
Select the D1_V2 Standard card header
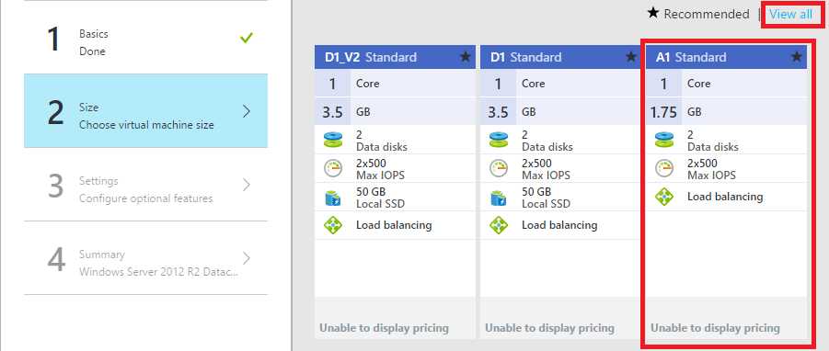point(395,57)
